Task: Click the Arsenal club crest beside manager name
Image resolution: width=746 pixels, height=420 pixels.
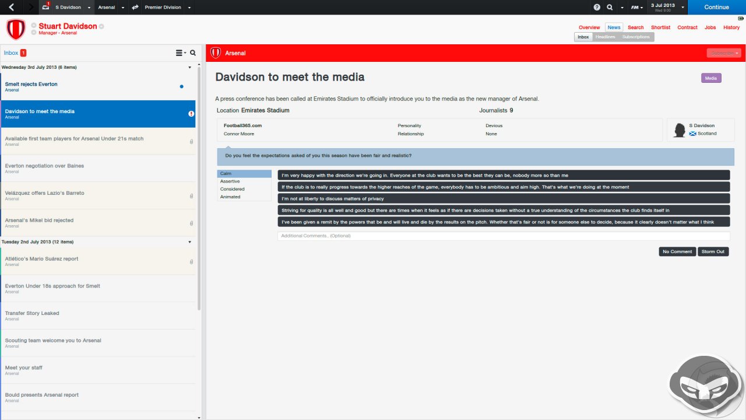Action: pos(16,29)
